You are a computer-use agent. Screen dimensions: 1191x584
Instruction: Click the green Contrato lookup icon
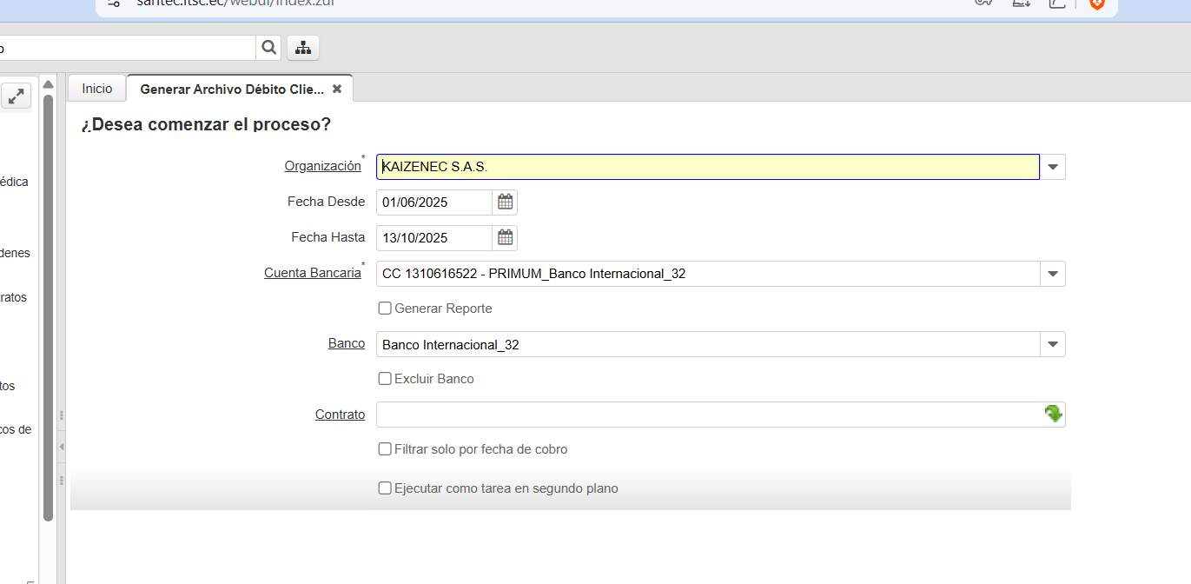point(1053,415)
